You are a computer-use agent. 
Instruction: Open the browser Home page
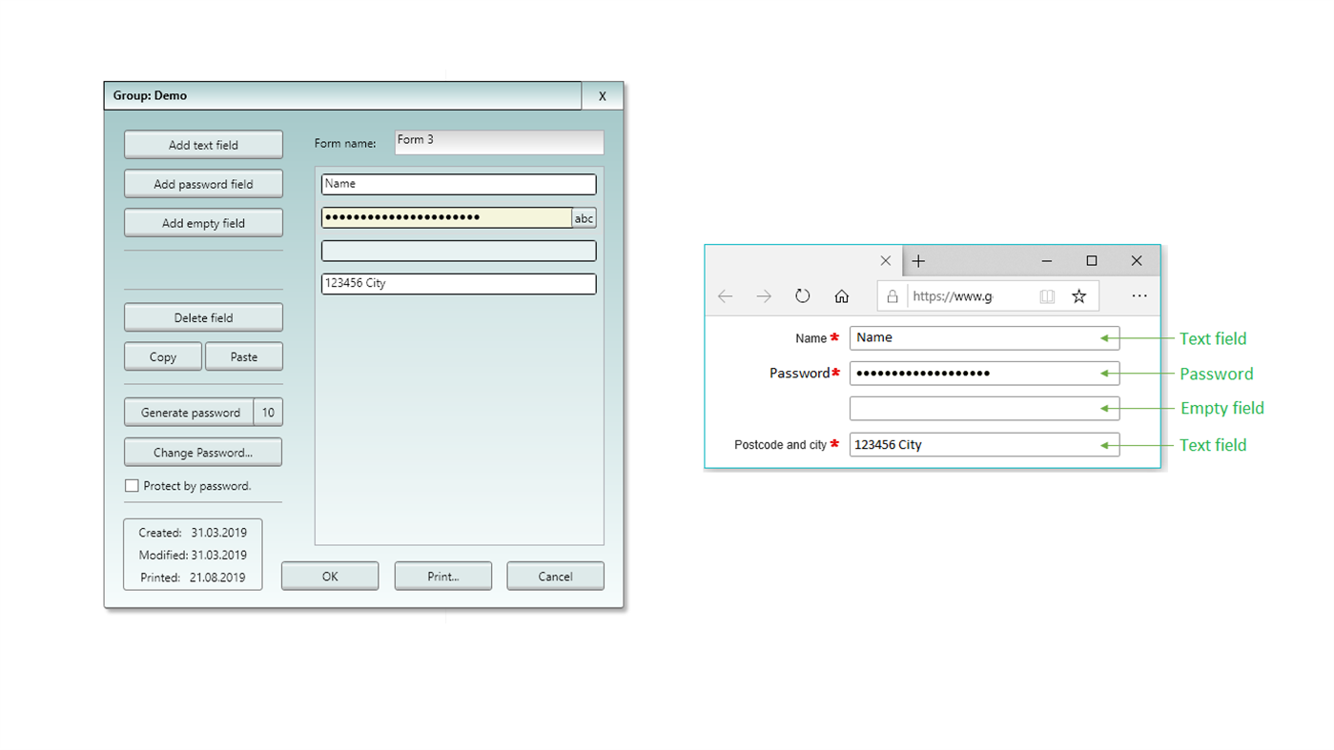(842, 295)
